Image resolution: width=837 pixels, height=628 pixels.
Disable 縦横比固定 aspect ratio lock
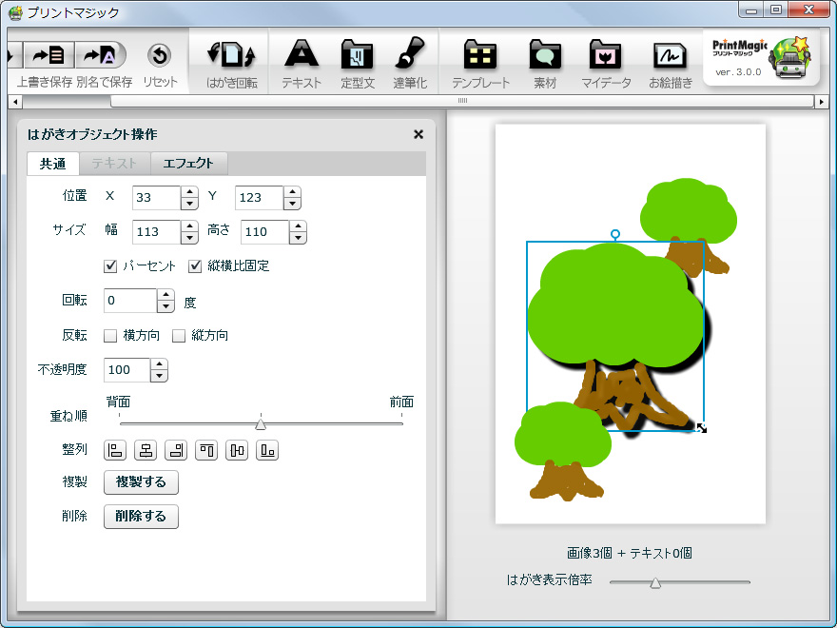(195, 265)
